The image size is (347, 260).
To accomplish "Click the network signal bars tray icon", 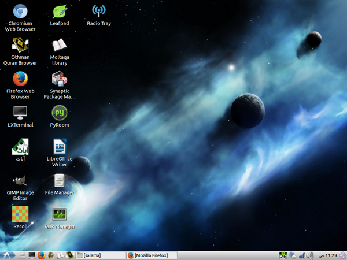I will pyautogui.click(x=302, y=256).
